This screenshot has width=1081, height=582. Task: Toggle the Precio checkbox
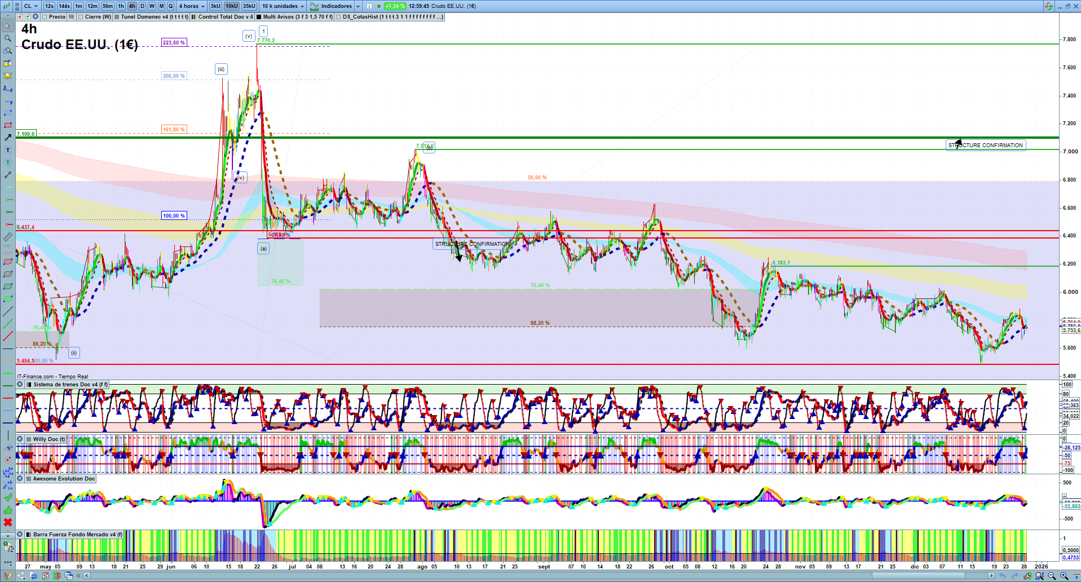(45, 17)
